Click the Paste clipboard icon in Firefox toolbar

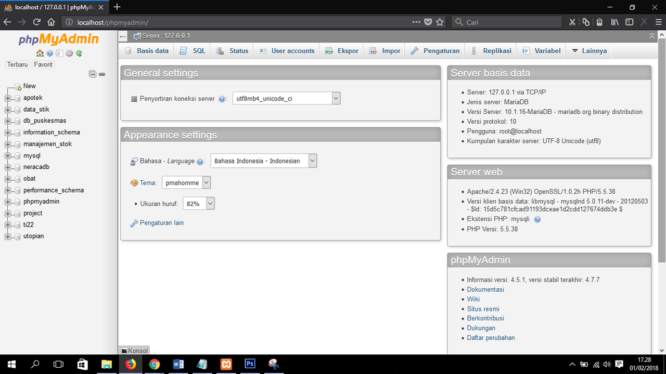(600, 22)
